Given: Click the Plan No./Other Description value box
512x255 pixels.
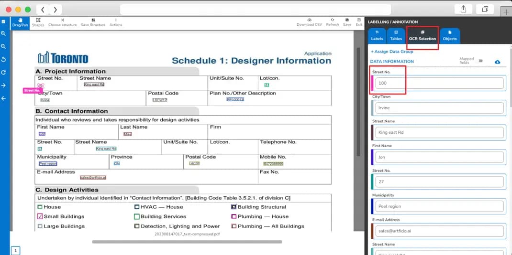Looking at the screenshot, I should point(235,99).
